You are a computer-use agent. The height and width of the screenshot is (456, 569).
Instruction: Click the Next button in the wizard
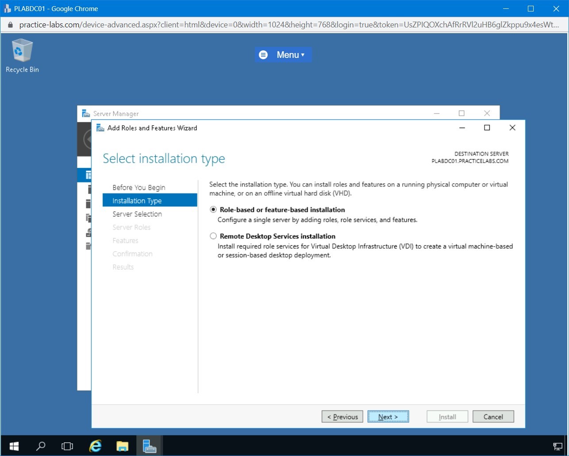click(x=388, y=417)
